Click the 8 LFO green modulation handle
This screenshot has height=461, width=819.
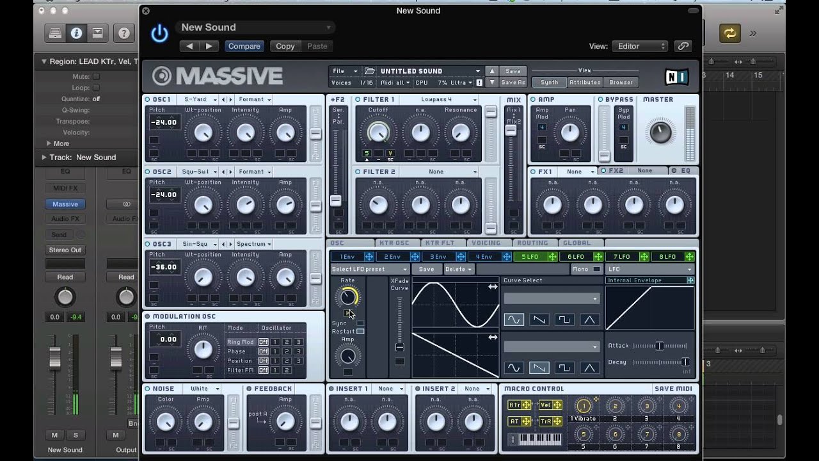(x=689, y=257)
